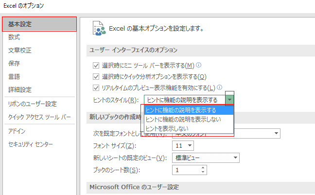Select クイック アクセス ツール バー category
Viewport: 315px width, 195px height.
point(39,117)
